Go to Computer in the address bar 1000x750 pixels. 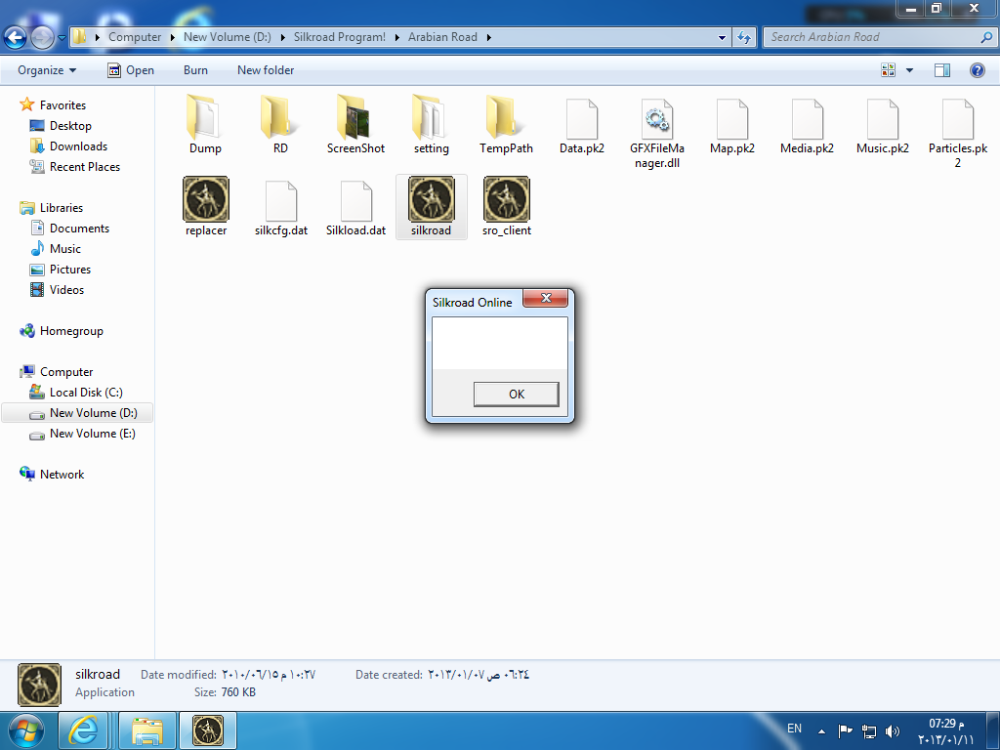point(135,37)
